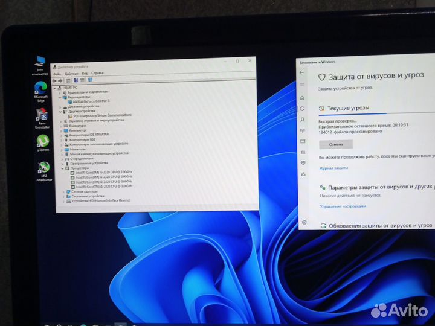Go to Home in Windows Security sidebar
Viewport: 435px width, 326px height.
302,98
